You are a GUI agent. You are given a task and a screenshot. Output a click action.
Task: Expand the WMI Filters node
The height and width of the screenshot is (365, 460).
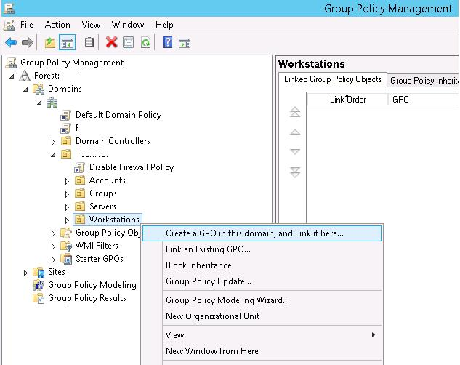click(54, 246)
